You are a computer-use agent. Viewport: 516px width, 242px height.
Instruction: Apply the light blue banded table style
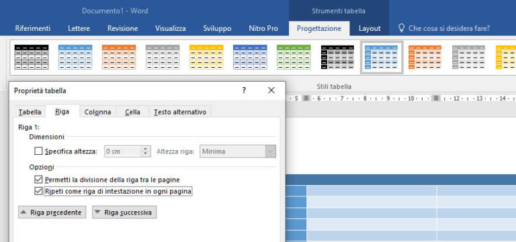click(x=75, y=57)
